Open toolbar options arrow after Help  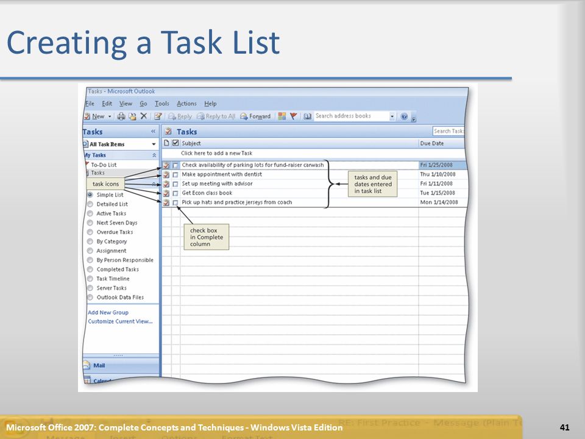[x=413, y=120]
